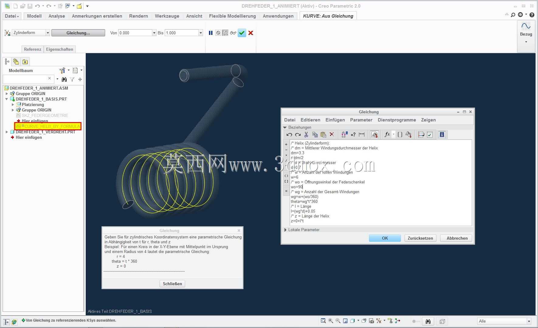
Task: Open the Bis value dropdown arrow
Action: point(201,33)
